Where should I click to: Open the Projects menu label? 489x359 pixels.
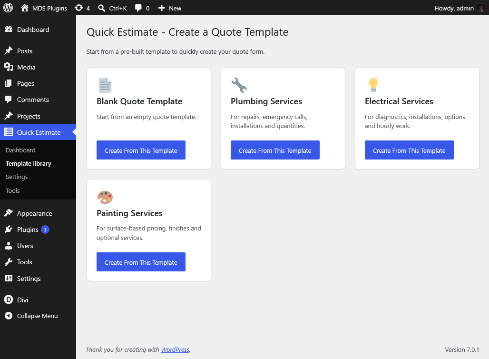(x=29, y=116)
